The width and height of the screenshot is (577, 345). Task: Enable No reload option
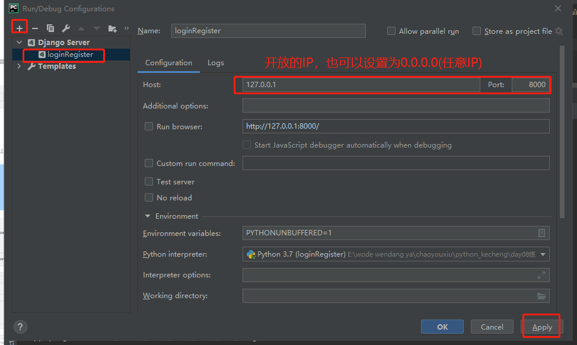coord(149,197)
